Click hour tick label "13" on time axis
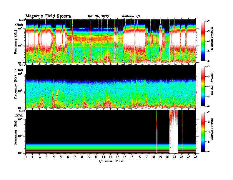 coord(118,157)
